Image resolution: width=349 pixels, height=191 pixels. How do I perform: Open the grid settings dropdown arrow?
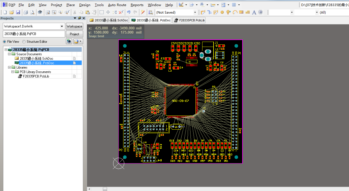(x=239, y=5)
